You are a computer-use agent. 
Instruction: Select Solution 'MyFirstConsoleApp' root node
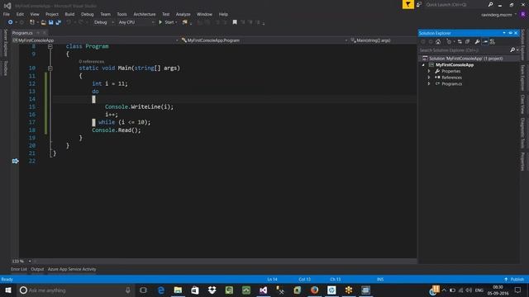point(465,59)
